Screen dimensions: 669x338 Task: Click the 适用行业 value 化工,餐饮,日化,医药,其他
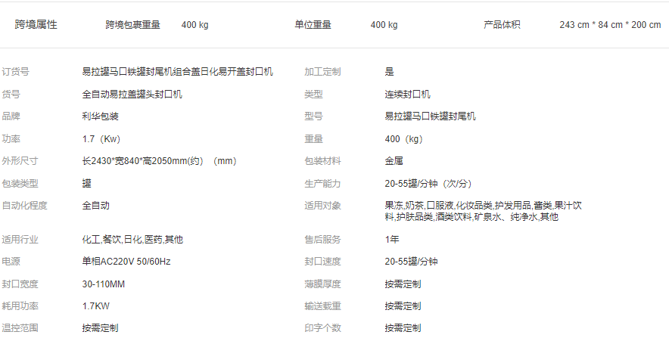point(132,240)
